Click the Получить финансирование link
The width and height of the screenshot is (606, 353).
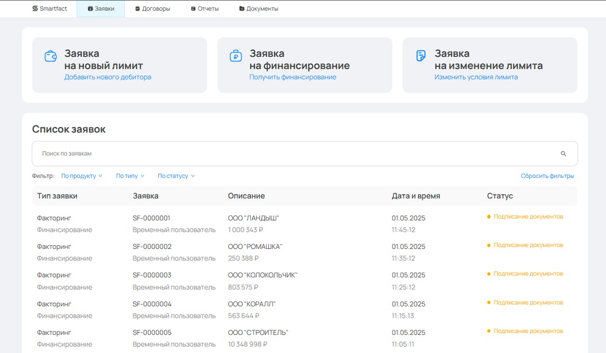293,77
